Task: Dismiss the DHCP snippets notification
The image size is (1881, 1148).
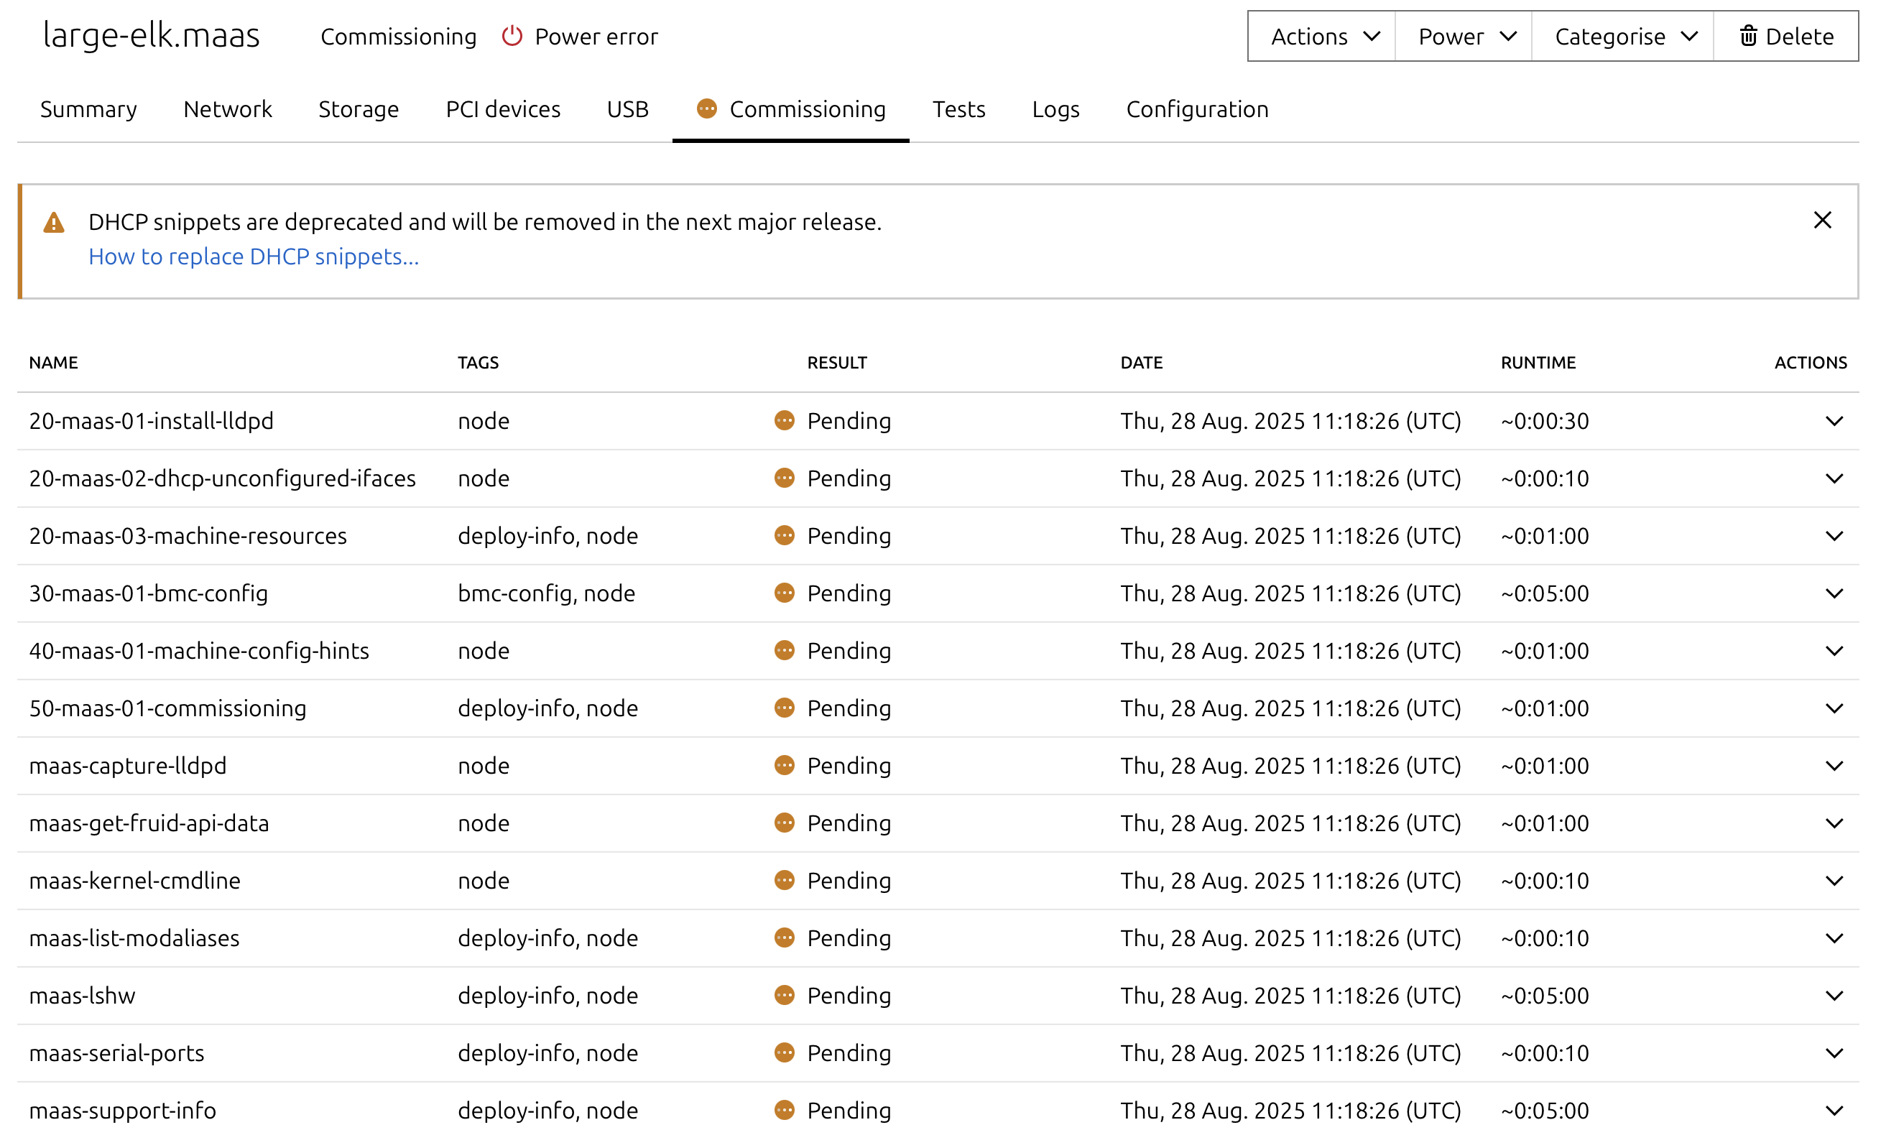Action: (x=1821, y=221)
